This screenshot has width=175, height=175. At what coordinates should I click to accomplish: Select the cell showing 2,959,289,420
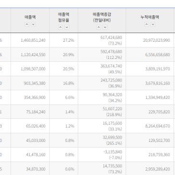(x=150, y=169)
